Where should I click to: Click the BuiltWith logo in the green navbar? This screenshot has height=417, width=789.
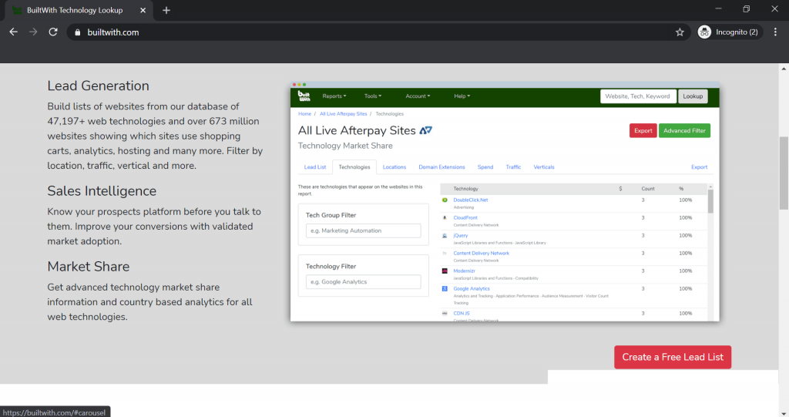point(304,96)
